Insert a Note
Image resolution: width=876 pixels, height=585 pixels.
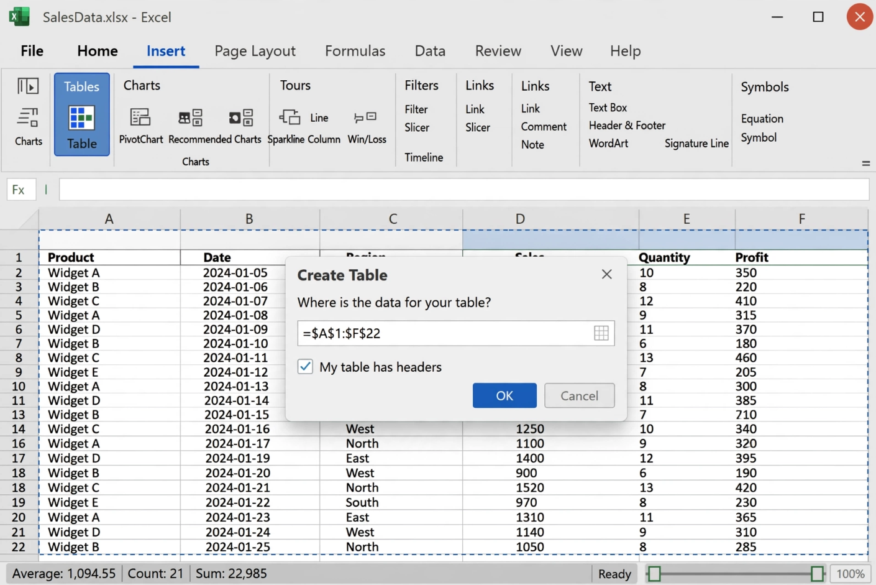[x=532, y=144]
